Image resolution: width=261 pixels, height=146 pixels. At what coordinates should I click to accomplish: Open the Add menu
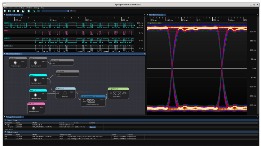point(15,7)
